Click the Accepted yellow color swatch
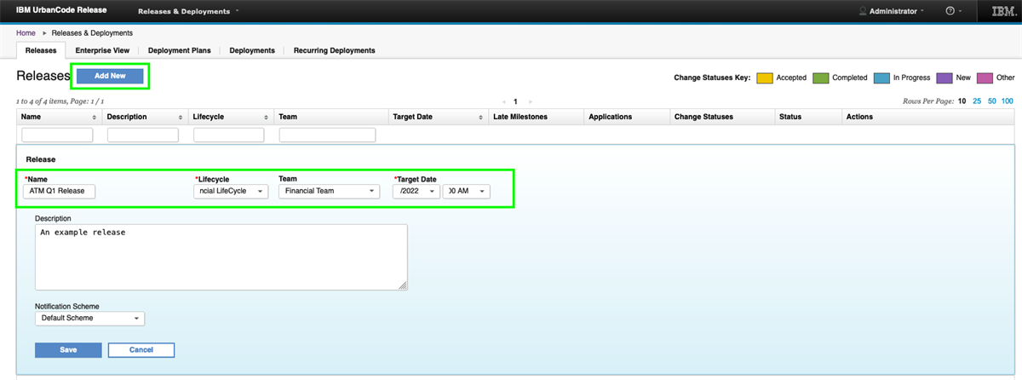 pyautogui.click(x=764, y=78)
